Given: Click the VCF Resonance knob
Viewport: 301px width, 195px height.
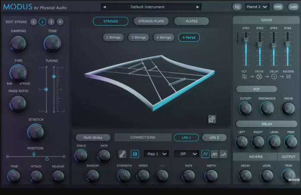Looking at the screenshot, I should [x=267, y=109].
